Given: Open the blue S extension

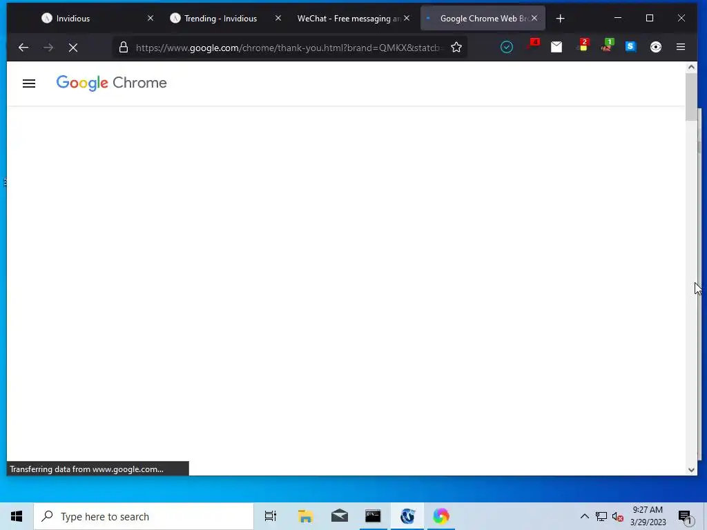Looking at the screenshot, I should [x=630, y=46].
